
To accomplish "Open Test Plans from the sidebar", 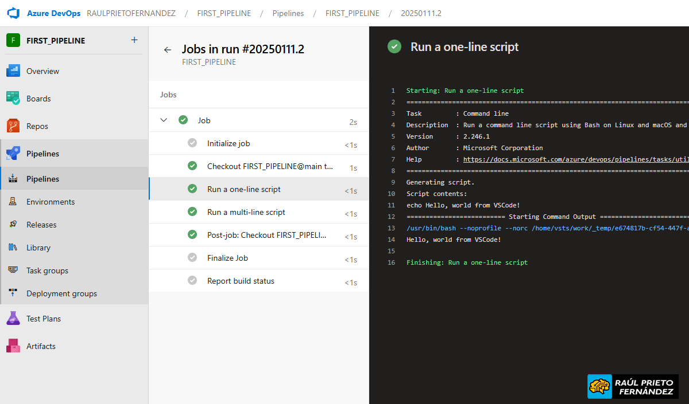I will click(x=44, y=319).
